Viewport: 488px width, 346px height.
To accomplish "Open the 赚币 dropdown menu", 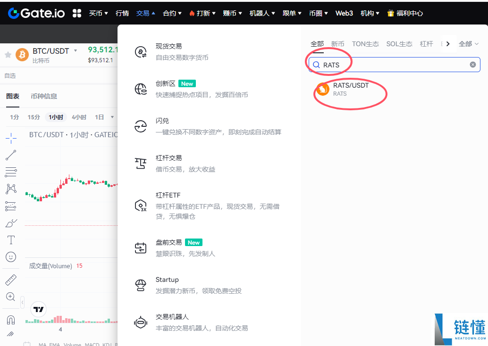I will point(233,13).
